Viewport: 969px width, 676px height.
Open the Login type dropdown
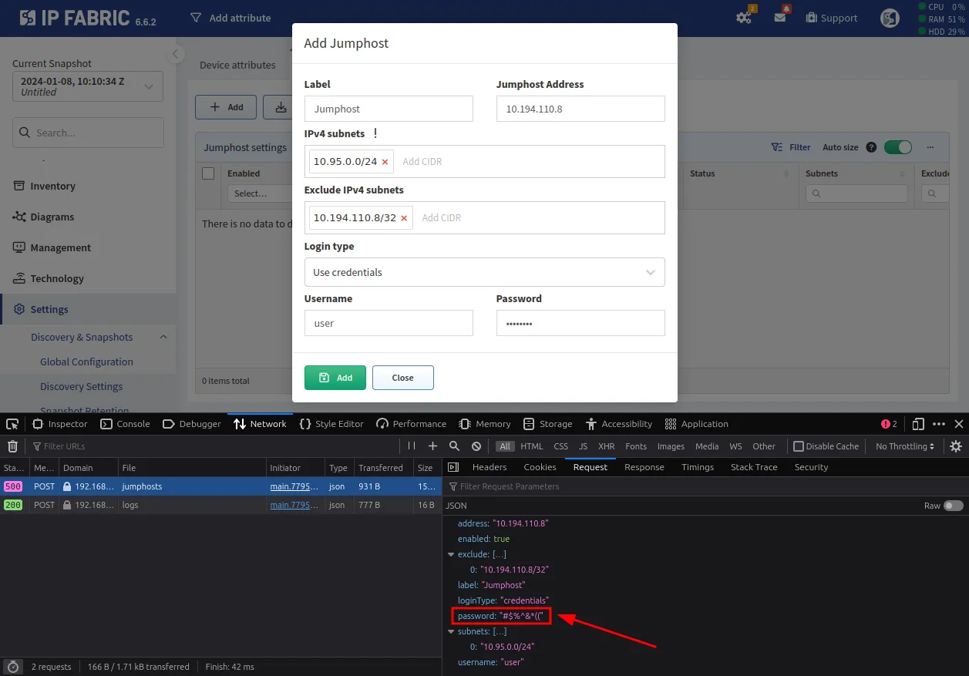coord(484,272)
